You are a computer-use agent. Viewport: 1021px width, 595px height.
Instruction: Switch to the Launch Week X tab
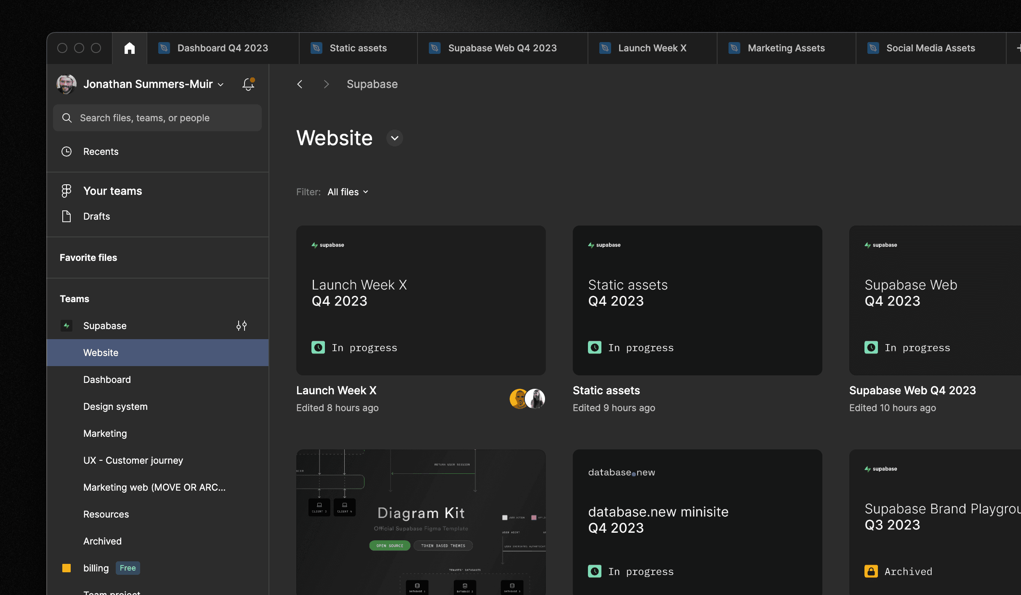point(652,48)
